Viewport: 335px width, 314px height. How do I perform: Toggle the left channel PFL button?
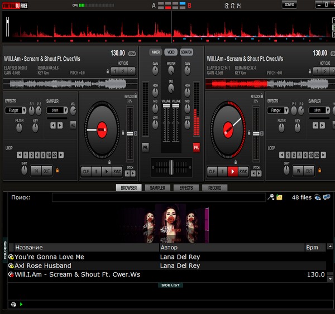point(145,147)
